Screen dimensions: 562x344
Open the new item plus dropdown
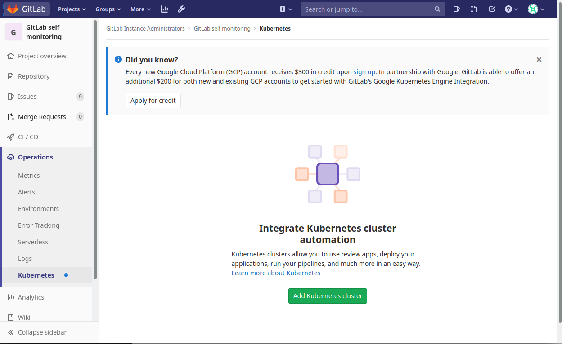point(286,9)
